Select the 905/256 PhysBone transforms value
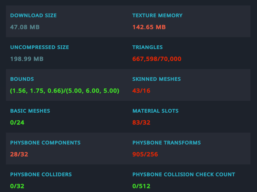This screenshot has width=257, height=192. point(145,154)
